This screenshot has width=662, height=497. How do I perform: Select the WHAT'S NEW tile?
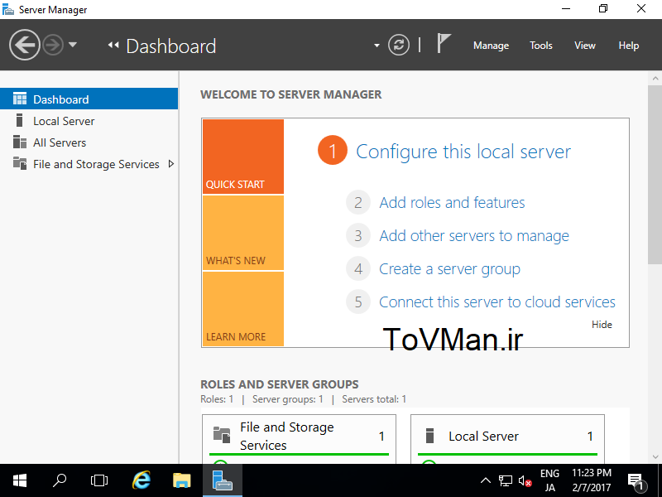point(242,233)
